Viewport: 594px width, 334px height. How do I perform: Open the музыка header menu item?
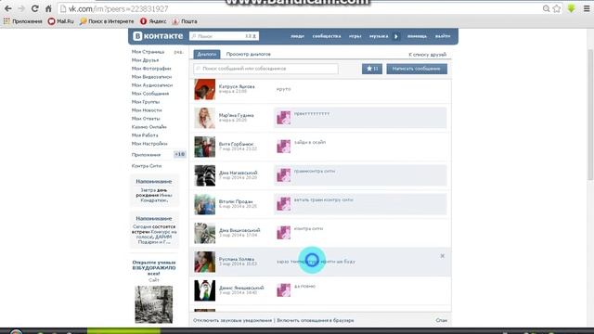coord(379,36)
